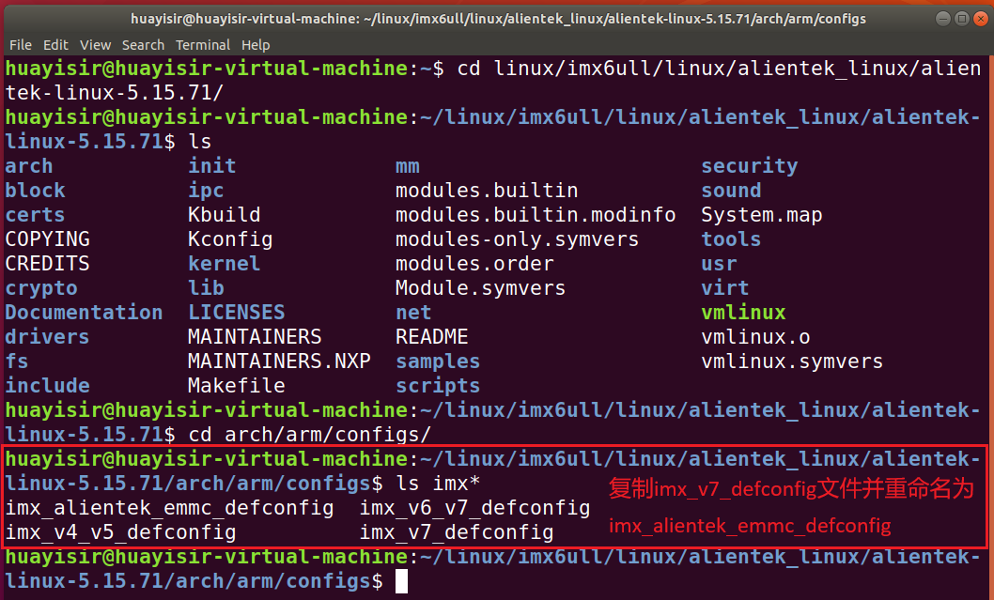The width and height of the screenshot is (994, 600).
Task: Open the Help menu
Action: tap(255, 44)
